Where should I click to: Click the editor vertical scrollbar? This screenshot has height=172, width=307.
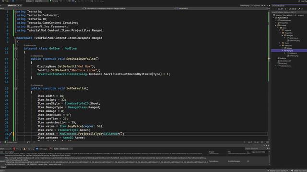269,75
